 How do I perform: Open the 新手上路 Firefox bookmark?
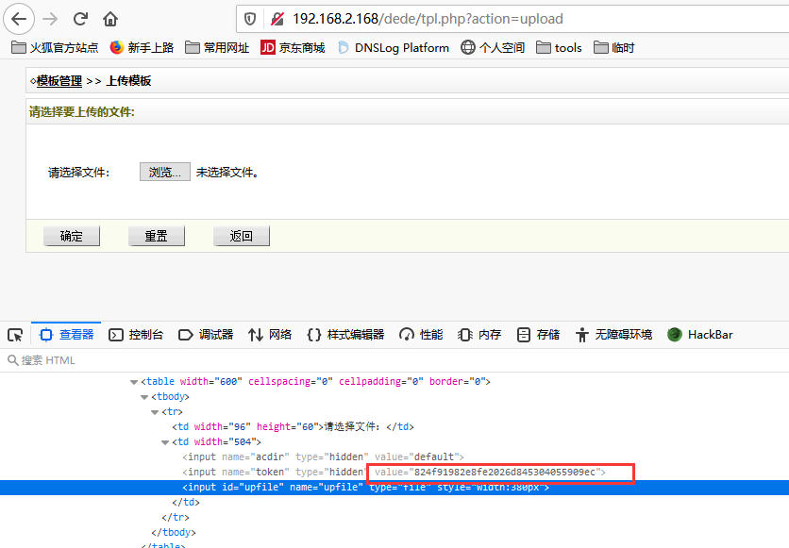coord(142,48)
